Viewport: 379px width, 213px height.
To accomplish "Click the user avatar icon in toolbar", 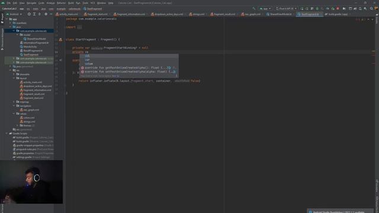I will point(377,9).
